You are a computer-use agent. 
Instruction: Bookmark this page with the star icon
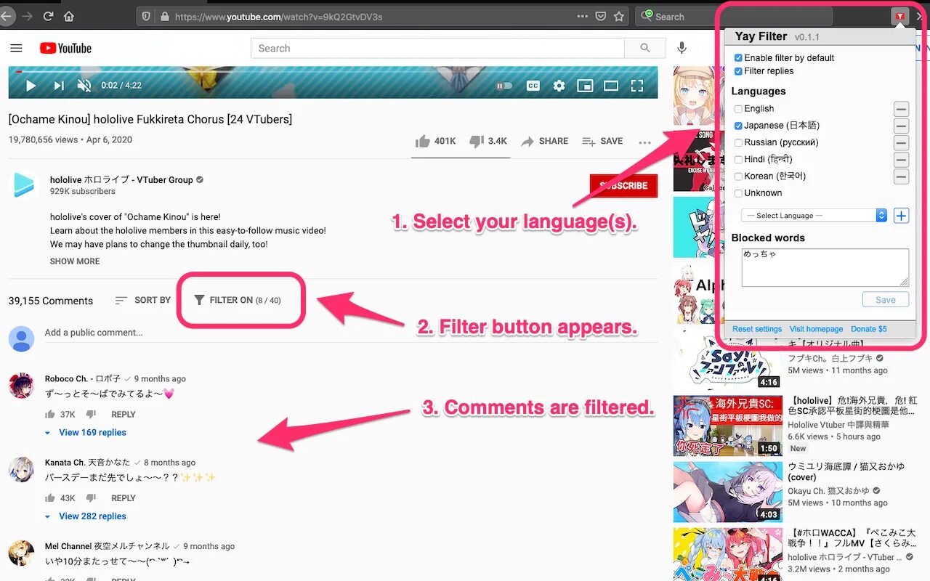pyautogui.click(x=619, y=16)
